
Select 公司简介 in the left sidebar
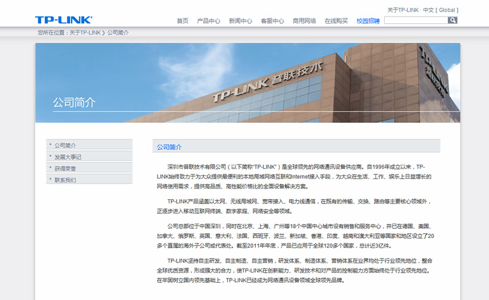tap(65, 145)
